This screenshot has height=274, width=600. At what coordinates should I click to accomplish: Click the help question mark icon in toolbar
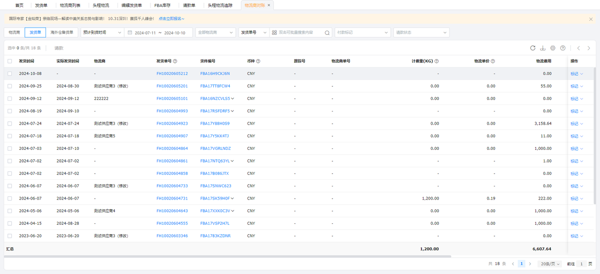[x=562, y=48]
